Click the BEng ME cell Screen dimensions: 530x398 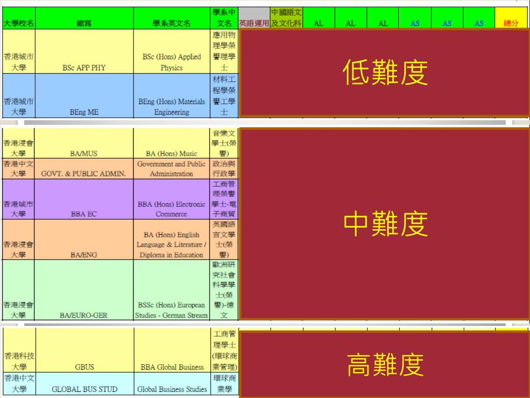tap(84, 96)
